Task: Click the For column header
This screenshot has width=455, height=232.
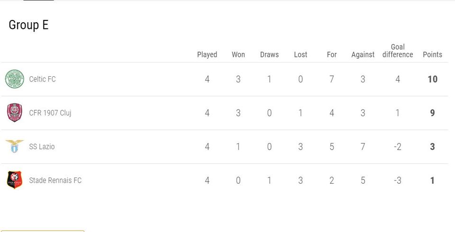Action: point(332,54)
